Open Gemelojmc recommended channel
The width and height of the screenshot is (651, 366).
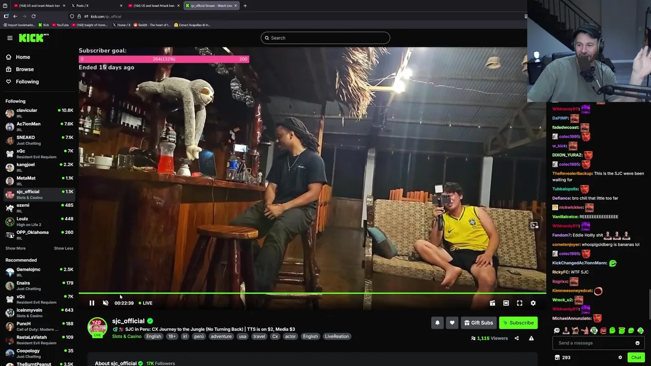(39, 272)
